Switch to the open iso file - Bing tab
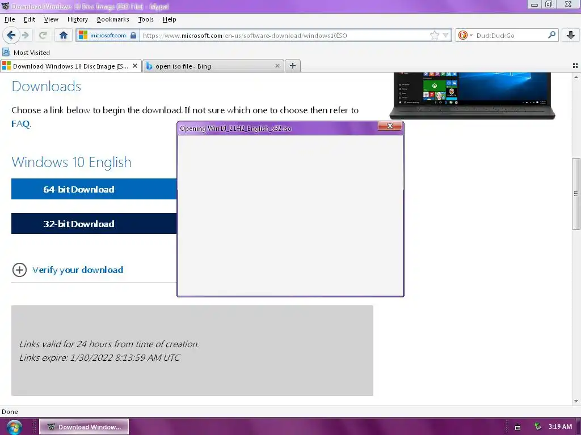Screen dimensions: 581x435 pos(213,66)
